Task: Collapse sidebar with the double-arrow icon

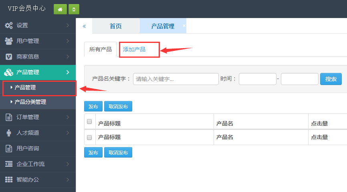Action: point(84,26)
